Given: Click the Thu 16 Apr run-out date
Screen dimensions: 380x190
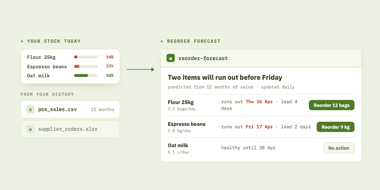Looking at the screenshot, I should [x=259, y=102].
